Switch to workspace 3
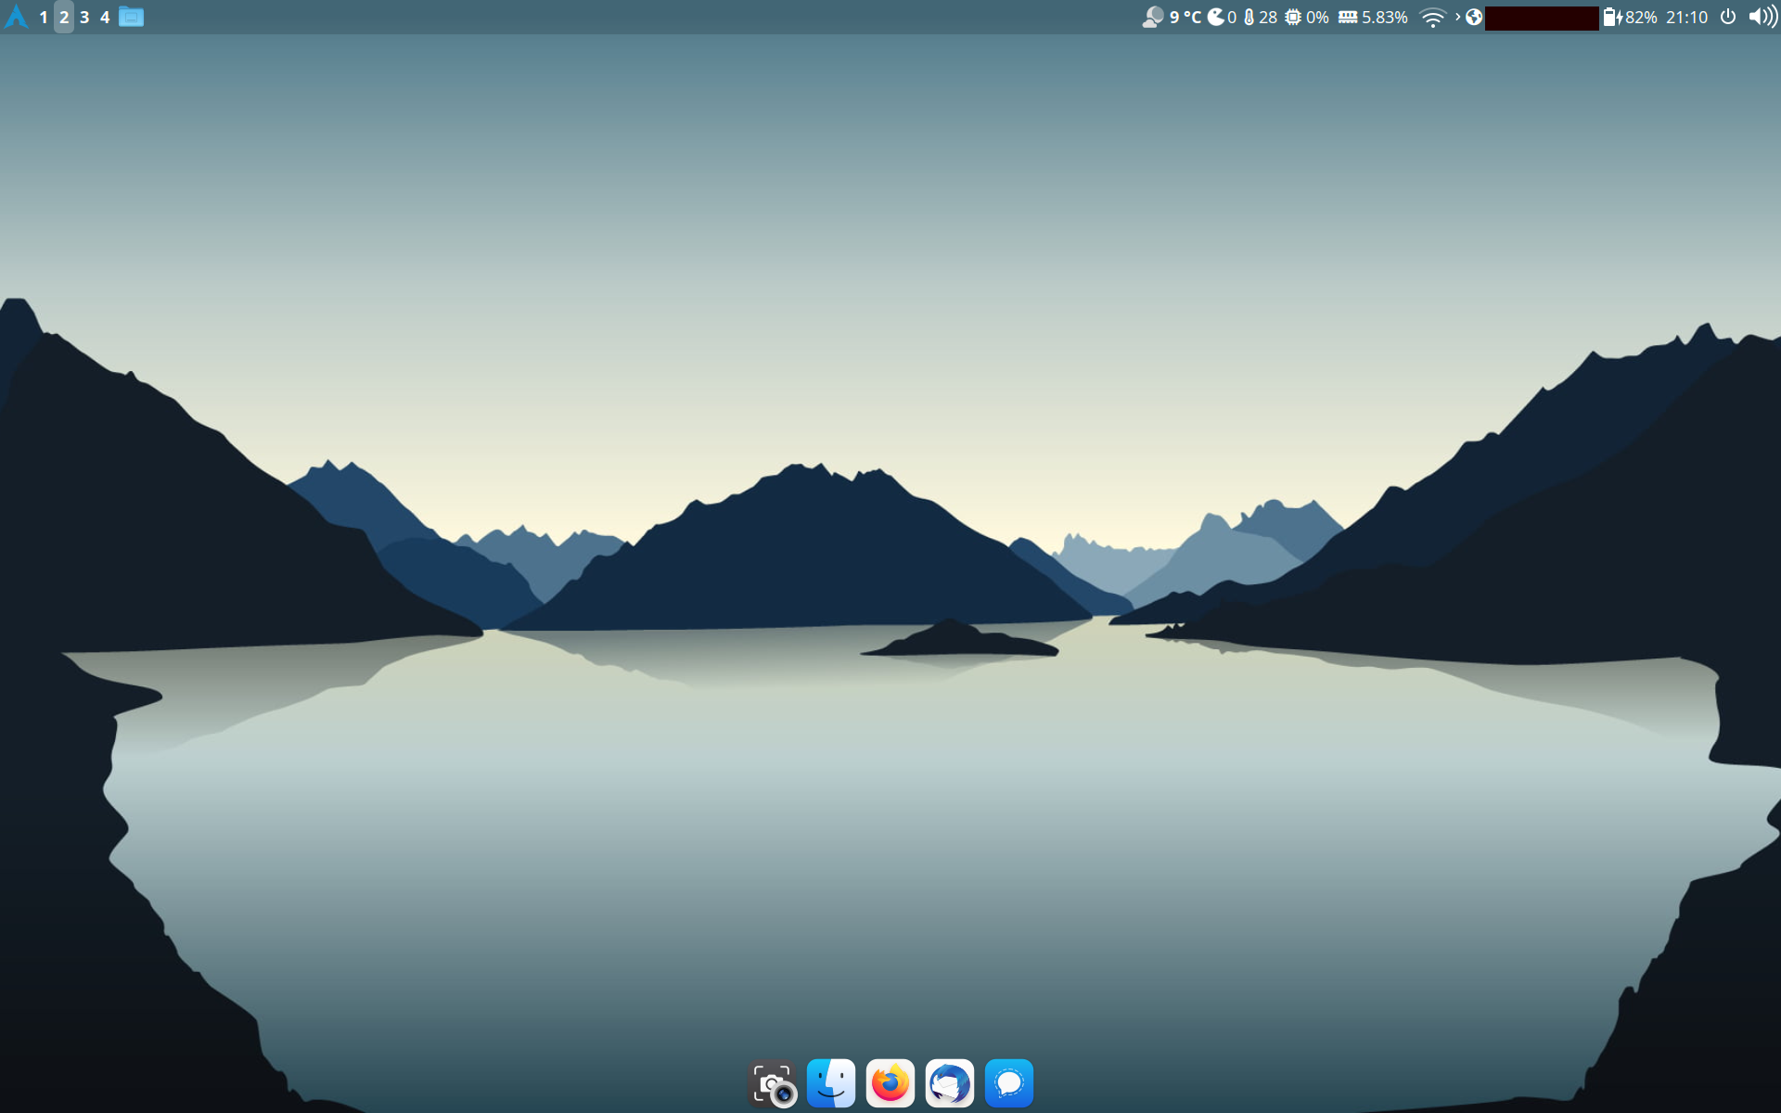 click(x=84, y=17)
